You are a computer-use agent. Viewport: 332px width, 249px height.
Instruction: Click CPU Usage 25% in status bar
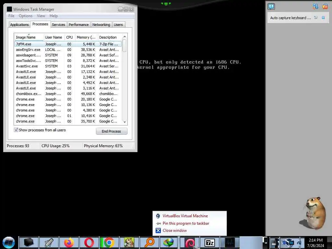click(x=55, y=146)
